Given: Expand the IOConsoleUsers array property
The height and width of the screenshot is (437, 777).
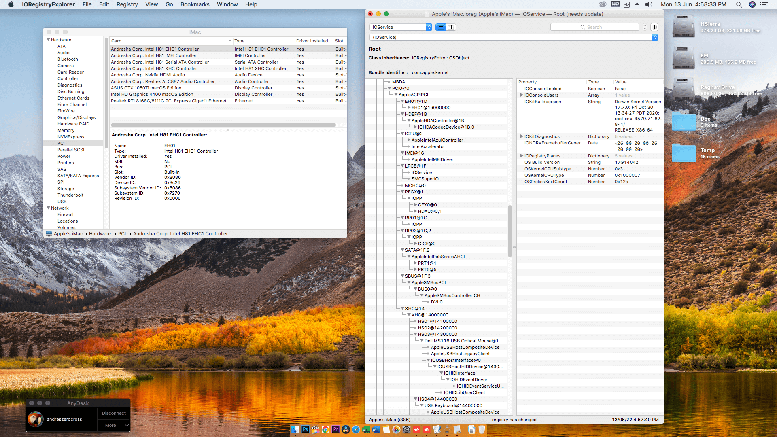Looking at the screenshot, I should [522, 95].
